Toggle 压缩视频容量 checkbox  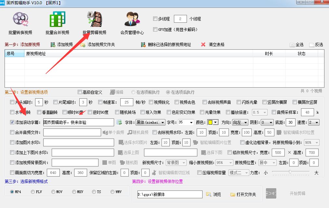click(x=199, y=172)
